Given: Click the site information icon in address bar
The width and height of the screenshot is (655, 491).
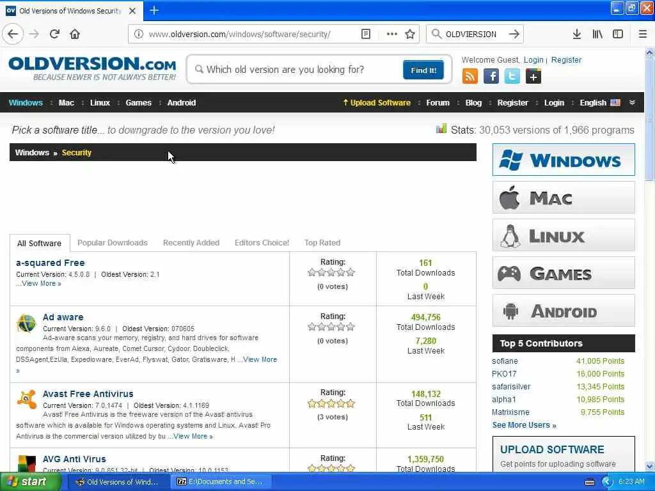Looking at the screenshot, I should pos(139,35).
